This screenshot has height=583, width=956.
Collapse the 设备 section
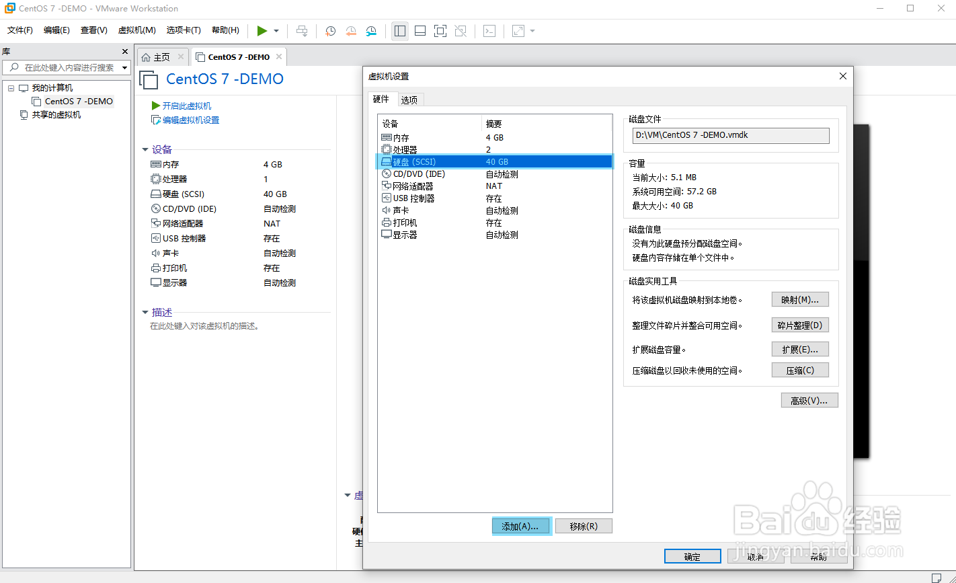[x=145, y=150]
